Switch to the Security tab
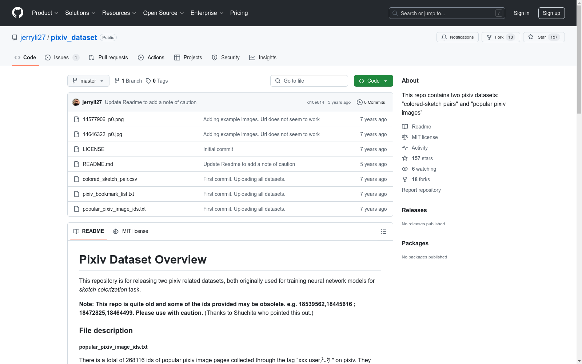This screenshot has width=582, height=364. click(226, 58)
